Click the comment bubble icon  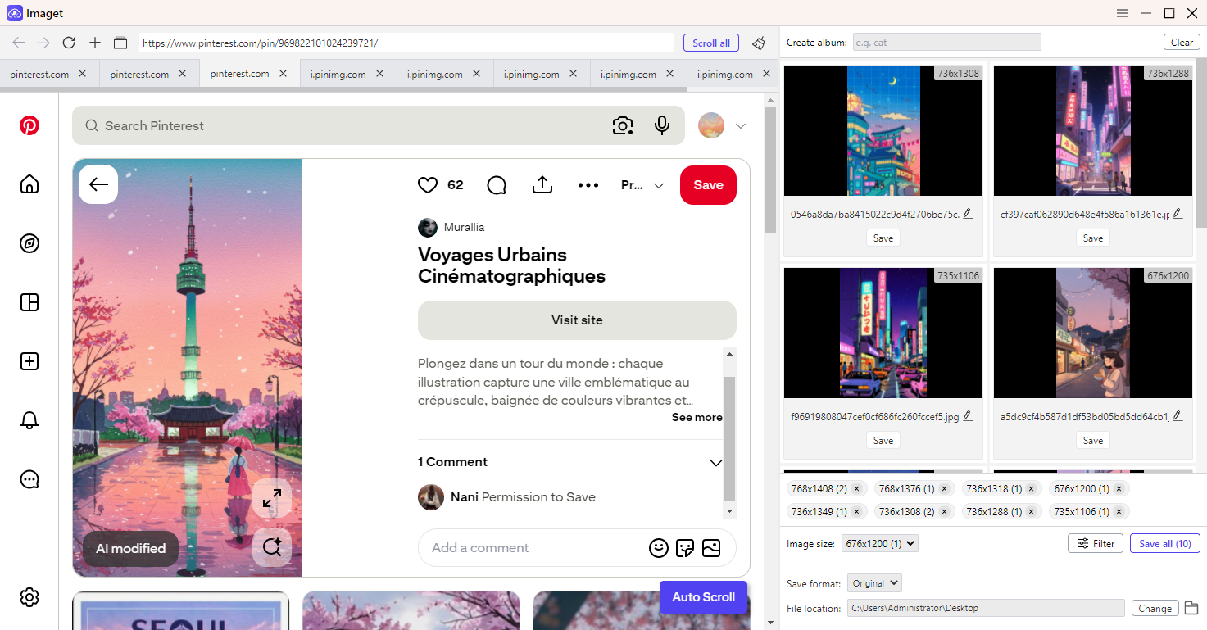pos(497,185)
